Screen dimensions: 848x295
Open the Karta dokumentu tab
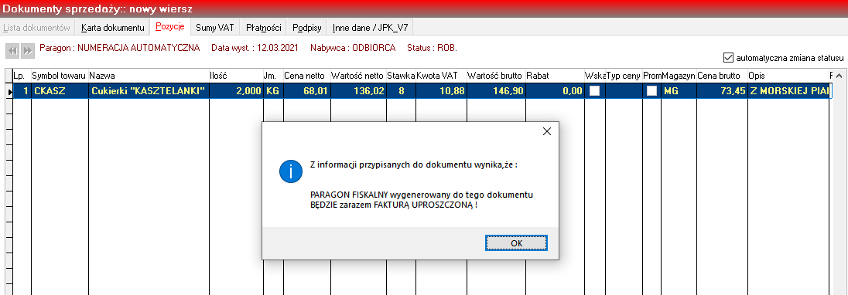coord(112,27)
